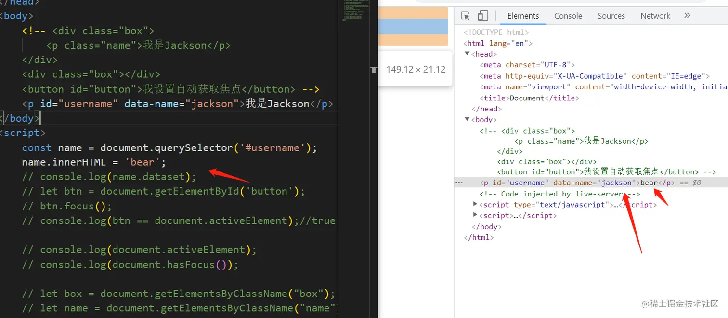This screenshot has height=318, width=728.
Task: Select the 'Code injected by live-server' comment
Action: tap(560, 194)
